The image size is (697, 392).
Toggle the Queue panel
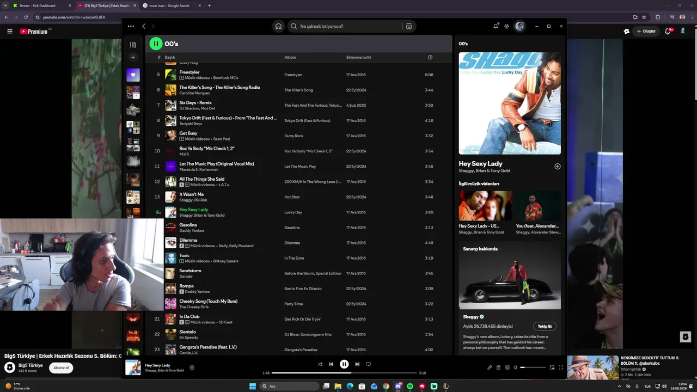coord(498,367)
